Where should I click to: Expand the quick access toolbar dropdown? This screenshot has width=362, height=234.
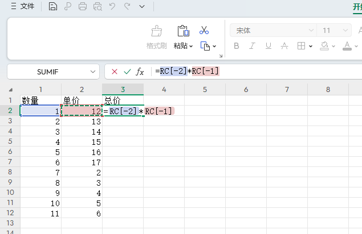[142, 6]
